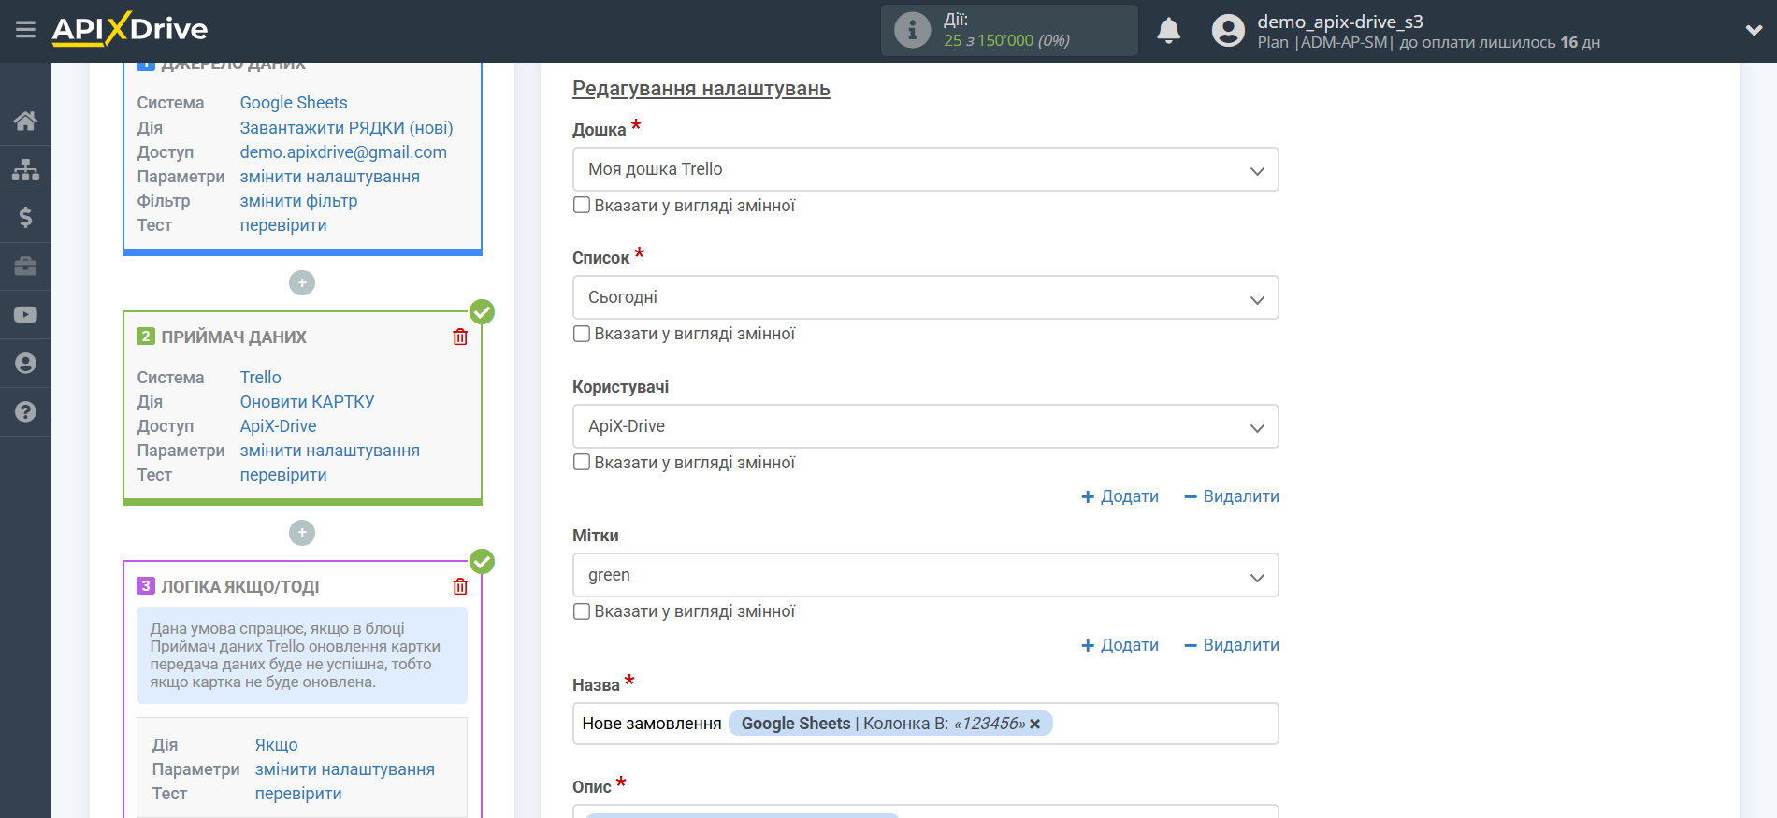Click green checkmark on receiver block
This screenshot has width=1777, height=818.
click(x=482, y=311)
